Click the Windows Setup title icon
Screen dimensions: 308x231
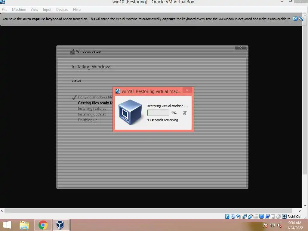(72, 52)
